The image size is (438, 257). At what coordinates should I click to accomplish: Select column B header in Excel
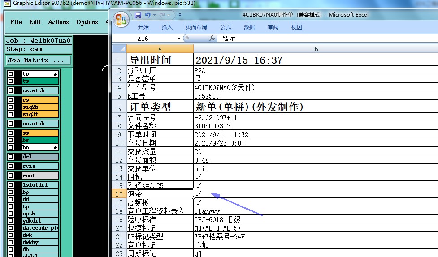316,49
